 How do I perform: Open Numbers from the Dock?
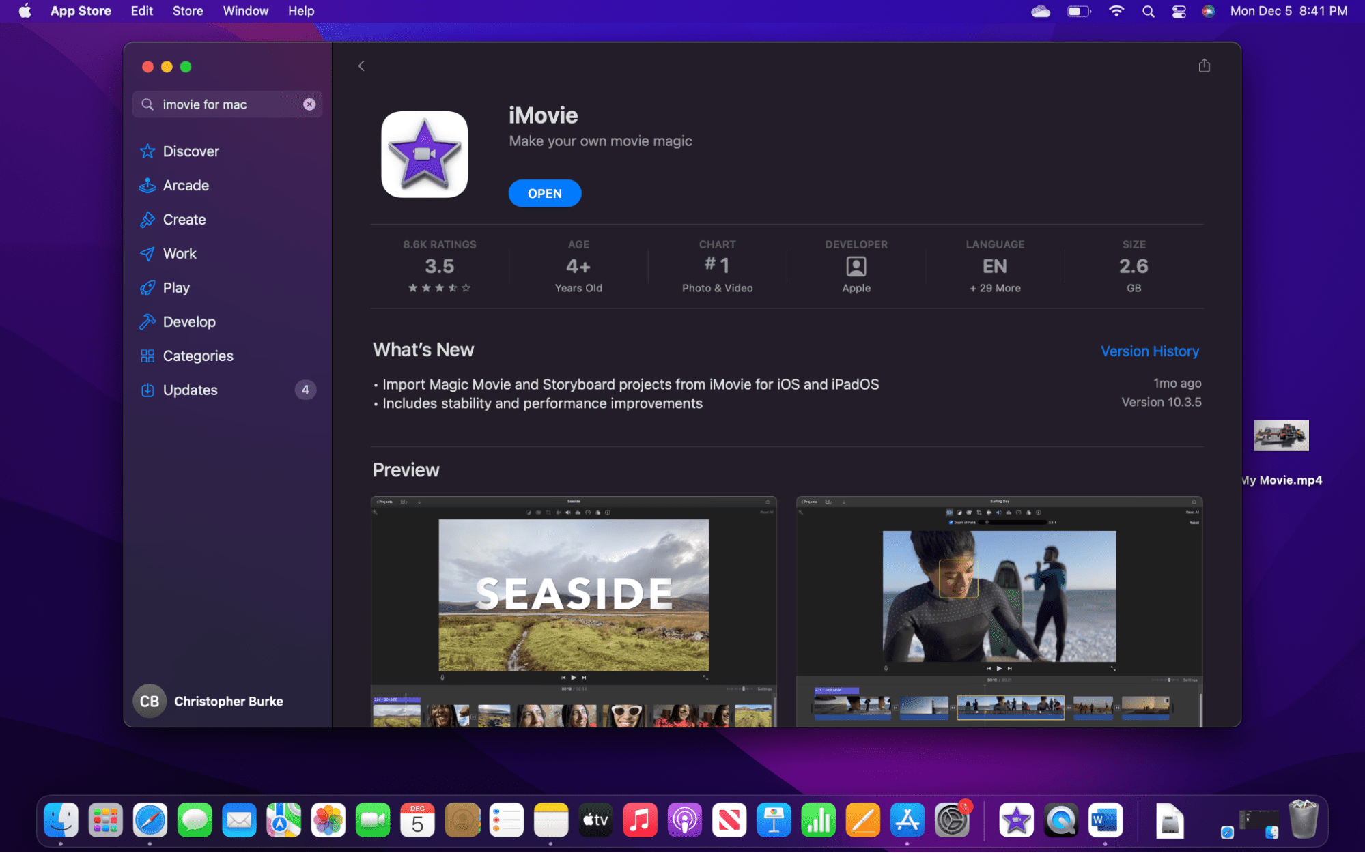point(818,820)
